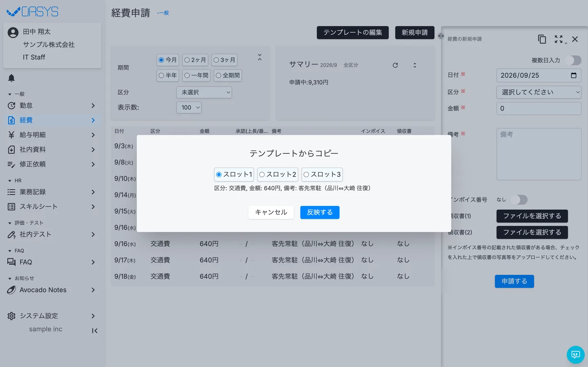Click the 給与明細 yen icon
This screenshot has height=367, width=588.
pyautogui.click(x=11, y=135)
